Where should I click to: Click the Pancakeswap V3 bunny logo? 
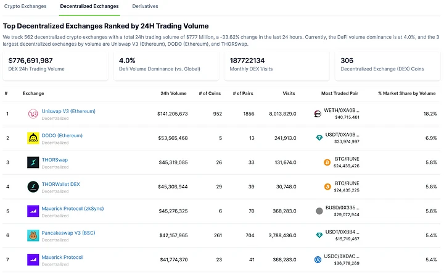click(33, 235)
